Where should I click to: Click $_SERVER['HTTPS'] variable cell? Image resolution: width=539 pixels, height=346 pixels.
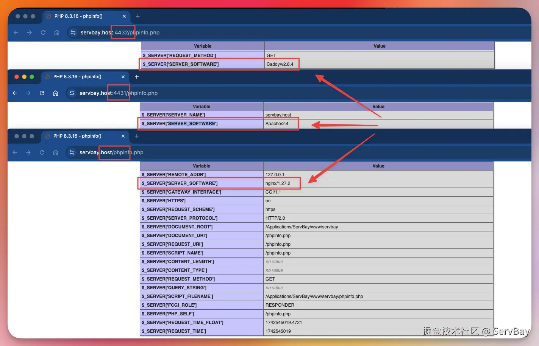[202, 201]
